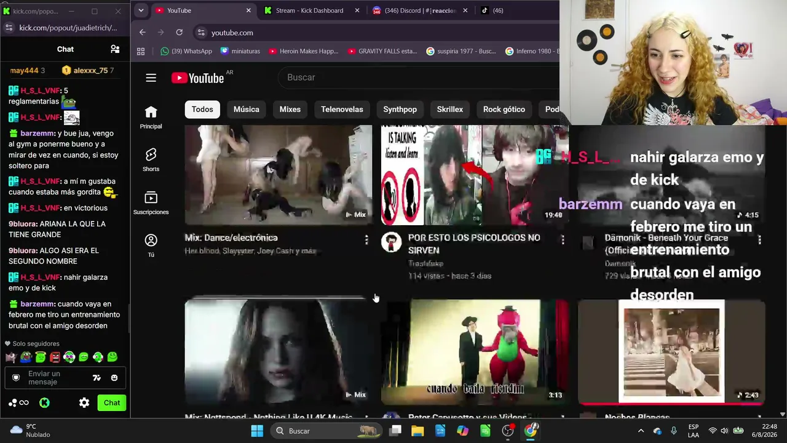Open File Explorer from the taskbar
This screenshot has height=443, width=787.
click(x=417, y=431)
